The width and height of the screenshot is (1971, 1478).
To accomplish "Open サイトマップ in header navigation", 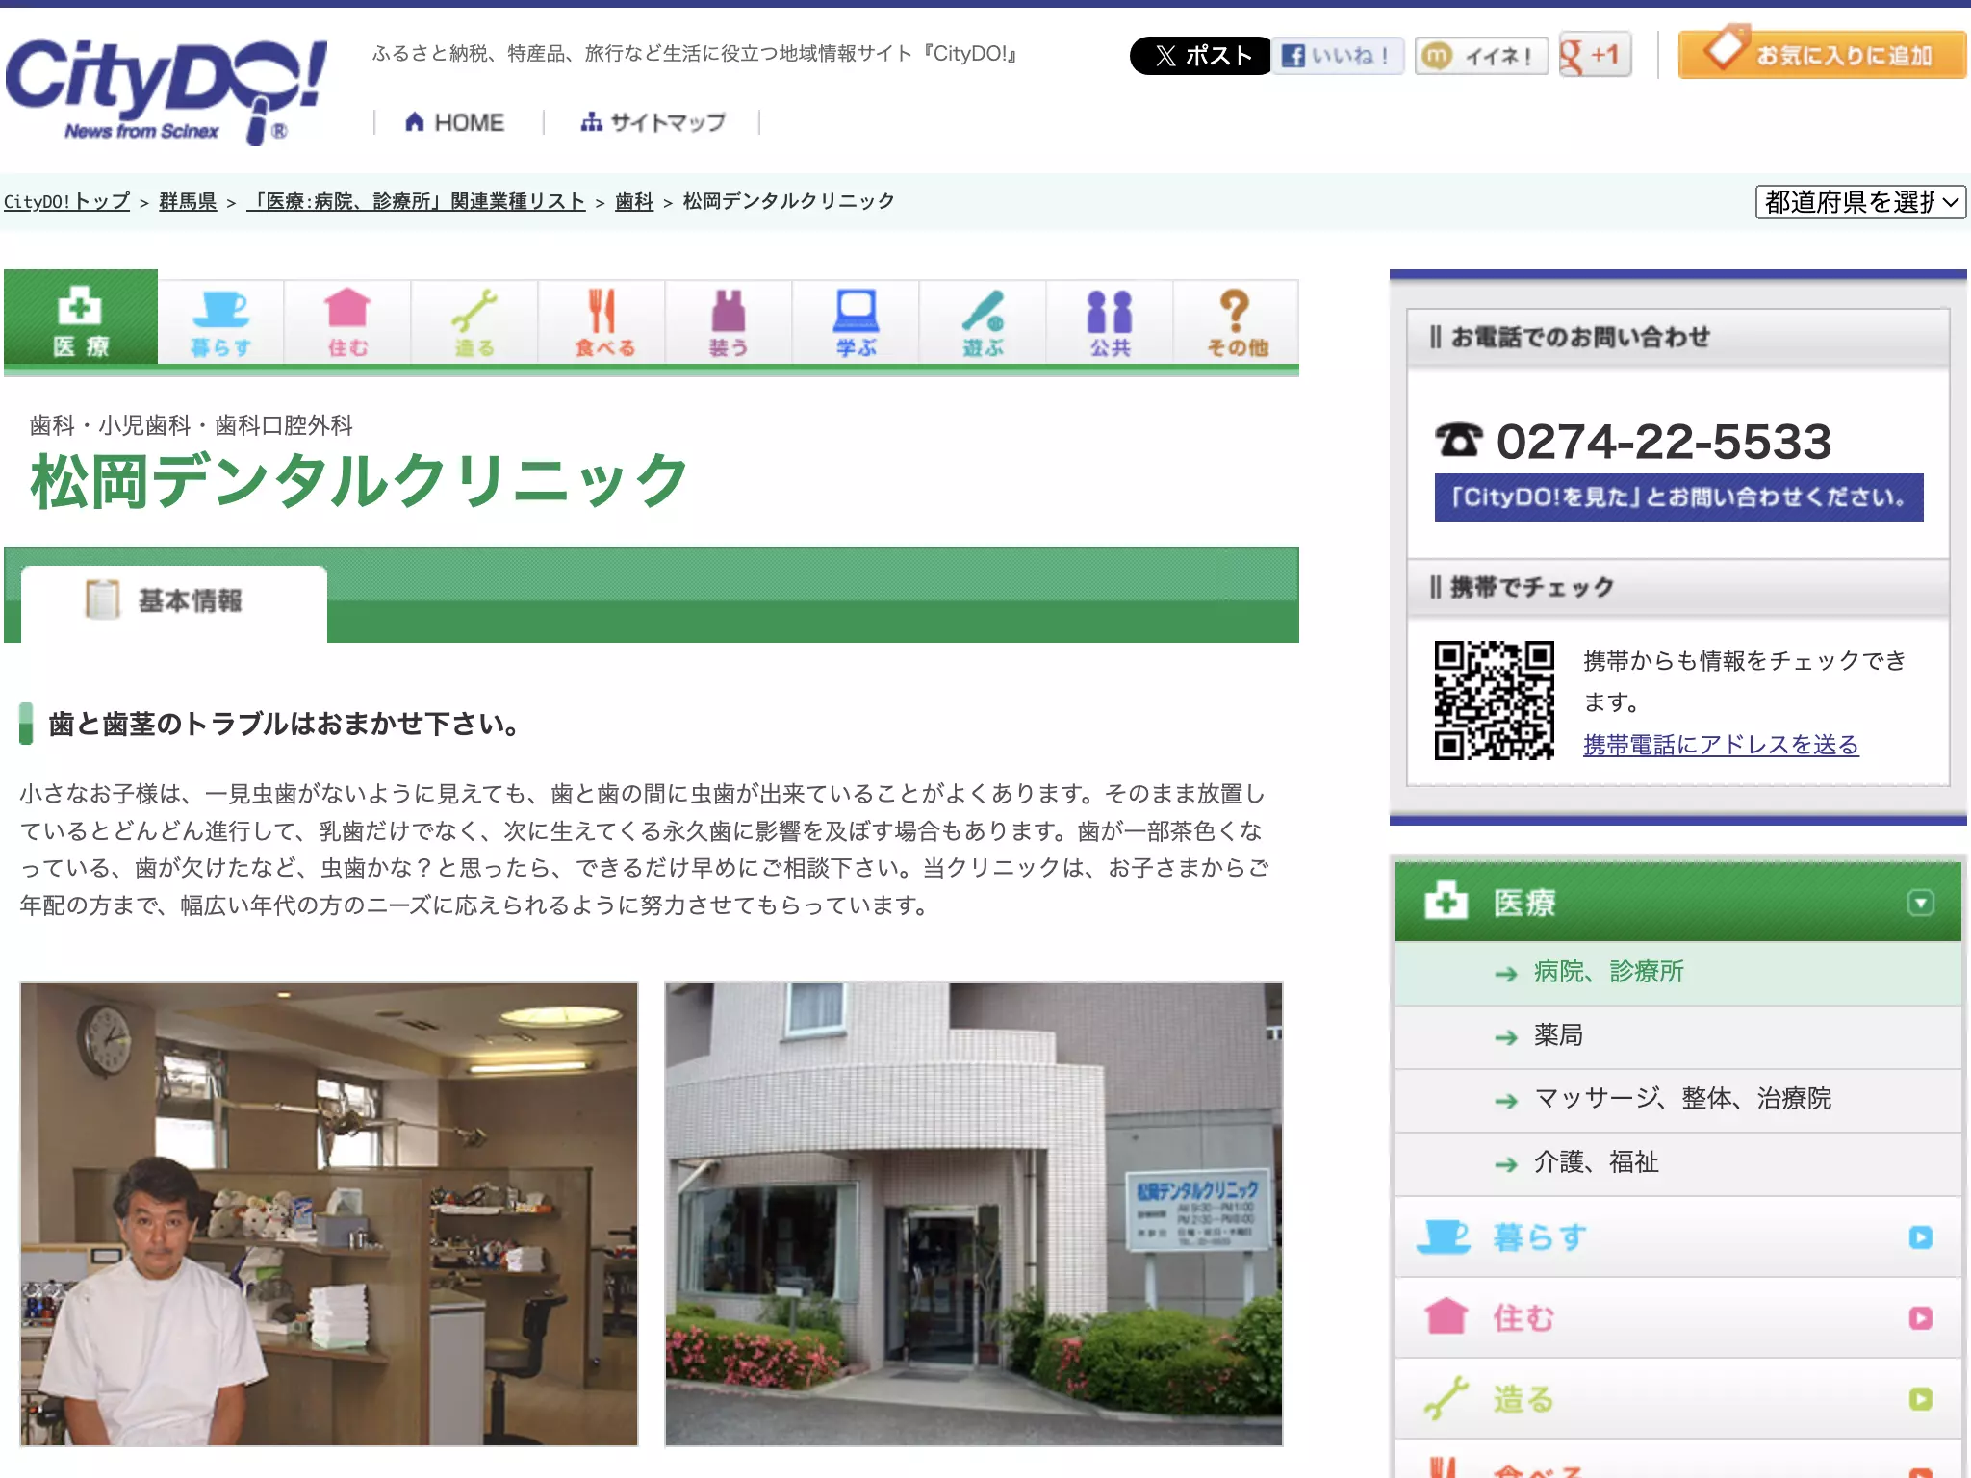I will (x=653, y=122).
